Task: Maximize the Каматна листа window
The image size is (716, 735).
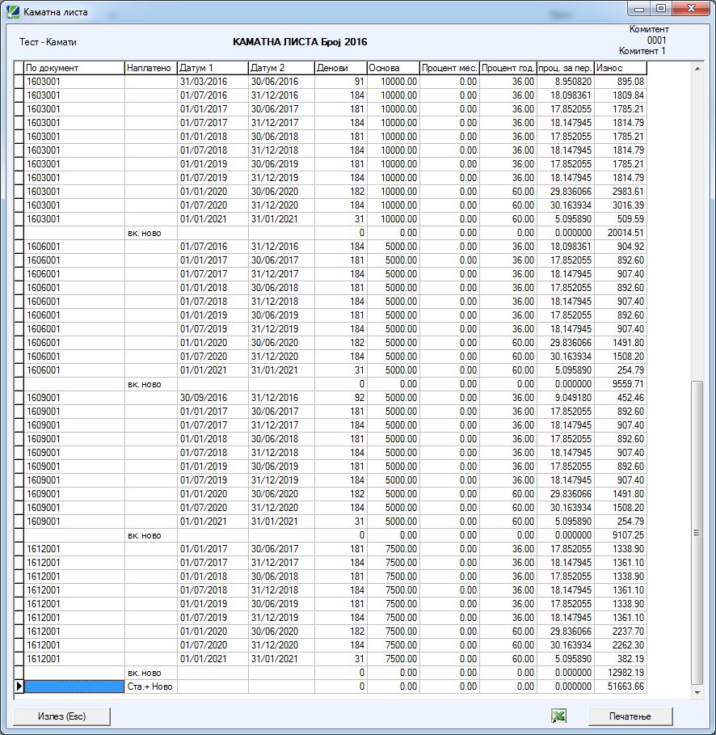Action: tap(661, 8)
